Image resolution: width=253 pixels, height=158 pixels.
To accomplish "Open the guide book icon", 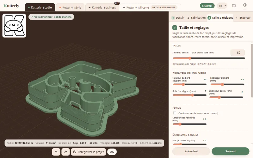I will [x=234, y=6].
